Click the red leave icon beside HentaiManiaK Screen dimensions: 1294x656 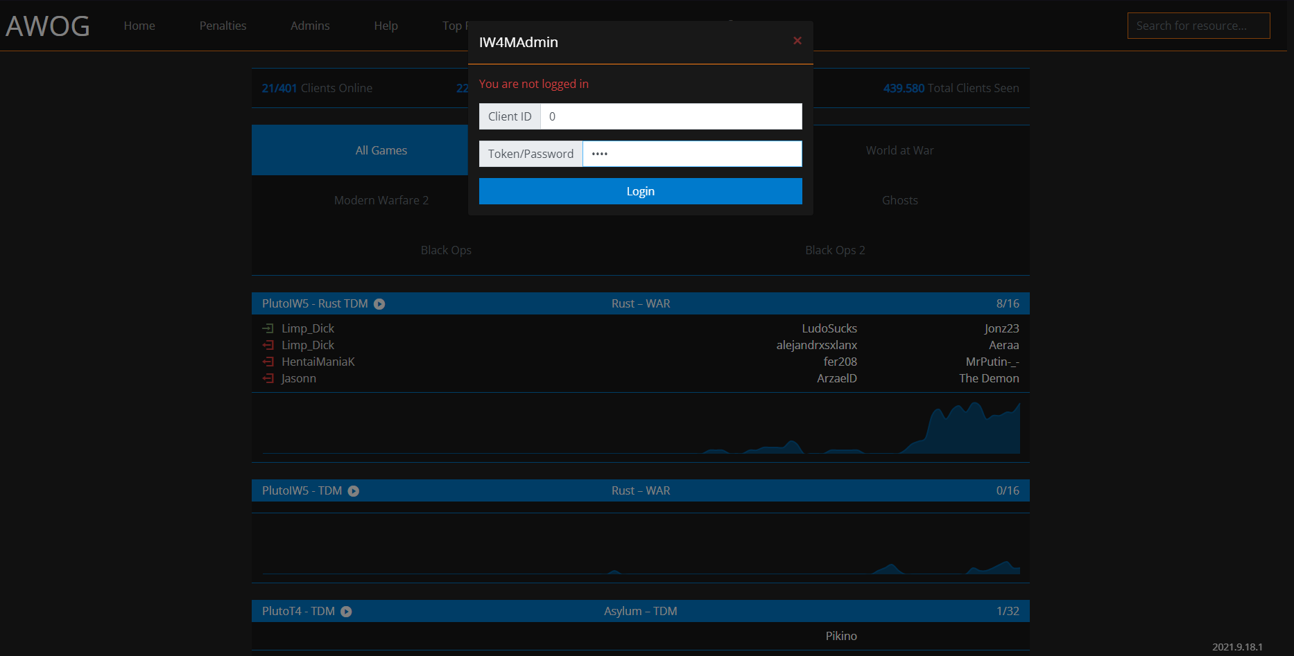click(x=268, y=362)
